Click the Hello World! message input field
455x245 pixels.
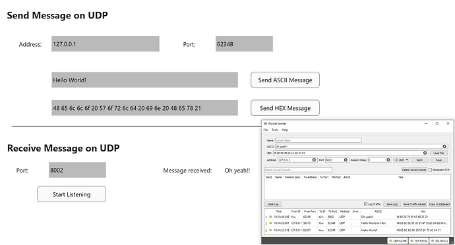[x=145, y=80]
